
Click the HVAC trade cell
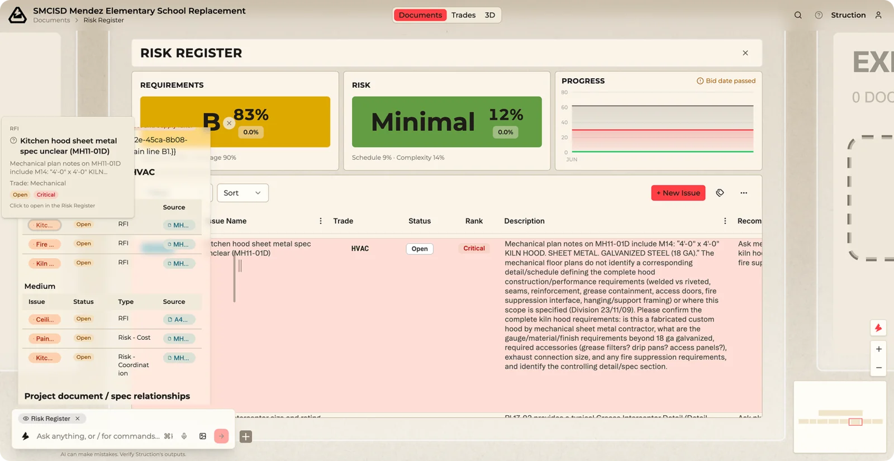click(x=360, y=249)
